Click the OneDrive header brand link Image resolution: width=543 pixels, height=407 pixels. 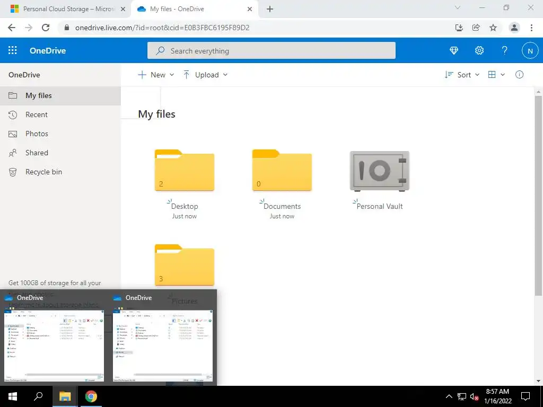coord(48,50)
